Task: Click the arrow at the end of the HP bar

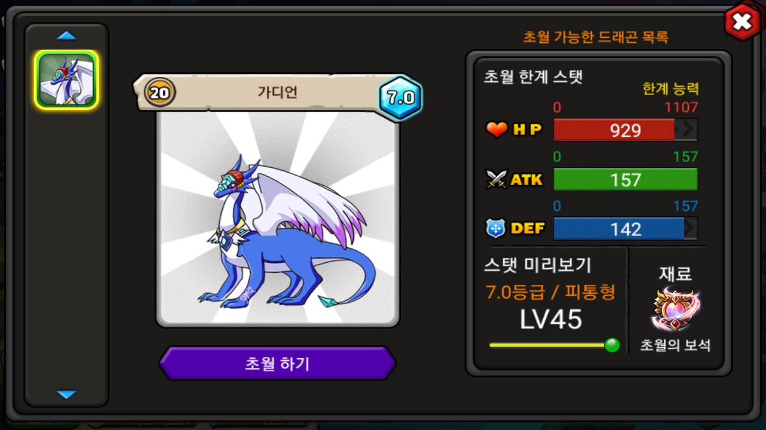Action: 687,130
